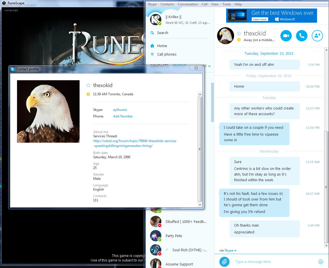Open the Call menu

[x=205, y=4]
